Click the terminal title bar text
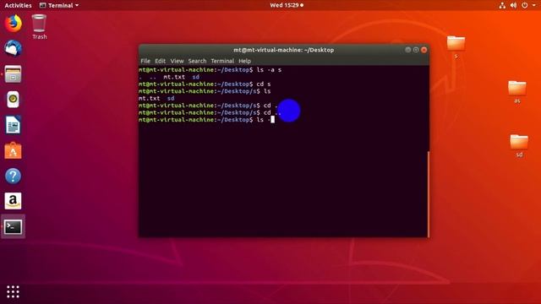This screenshot has width=541, height=304. point(284,50)
